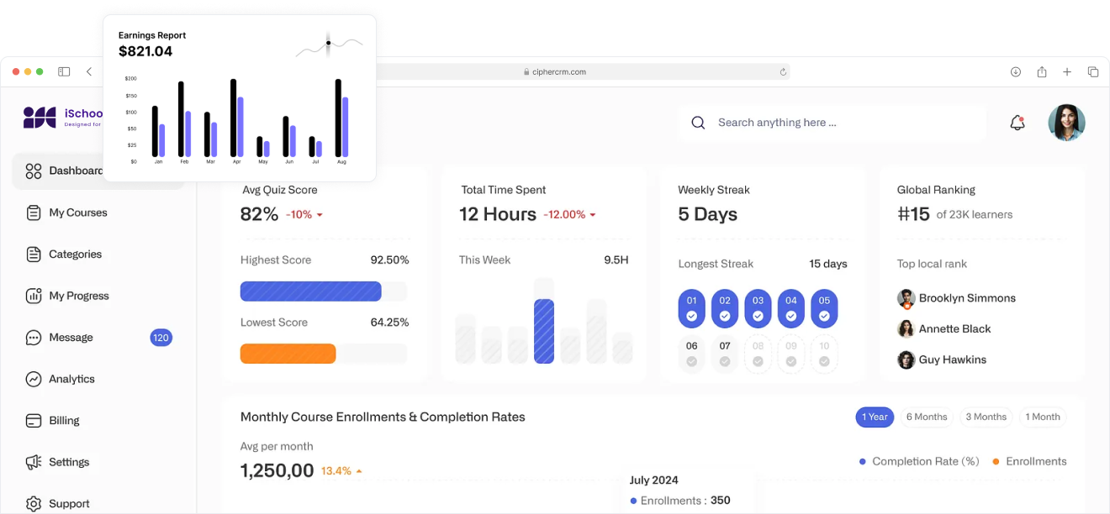Click Brooklyn Simmons avatar

(906, 298)
